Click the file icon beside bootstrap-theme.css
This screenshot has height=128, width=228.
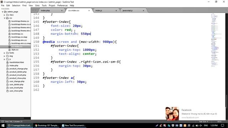[10, 21]
